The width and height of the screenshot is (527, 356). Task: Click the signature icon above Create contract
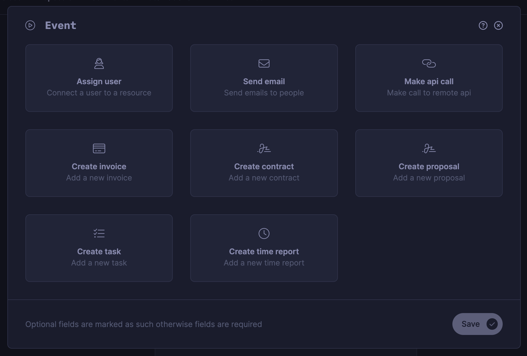click(x=264, y=148)
